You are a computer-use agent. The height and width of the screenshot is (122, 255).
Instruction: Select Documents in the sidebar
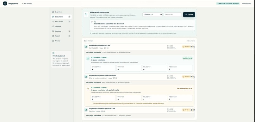[61, 17]
